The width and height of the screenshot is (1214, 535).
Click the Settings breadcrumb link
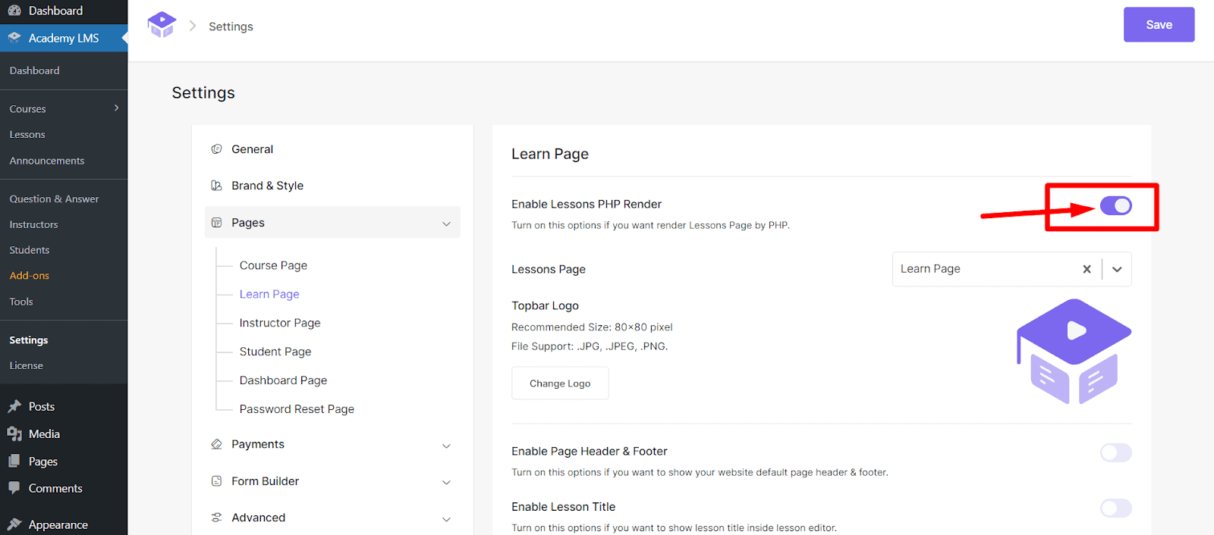[231, 27]
